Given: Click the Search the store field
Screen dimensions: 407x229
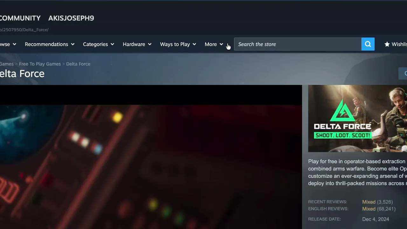Looking at the screenshot, I should 298,44.
